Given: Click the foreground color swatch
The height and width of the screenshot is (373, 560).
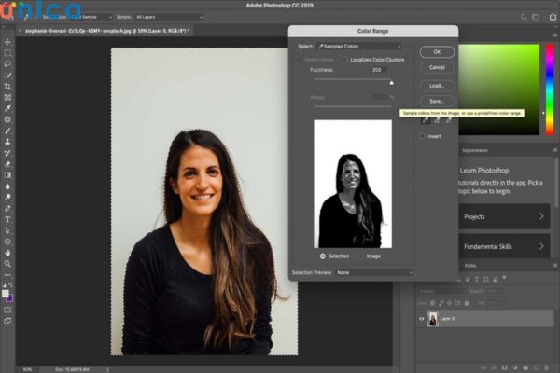Looking at the screenshot, I should (5, 294).
